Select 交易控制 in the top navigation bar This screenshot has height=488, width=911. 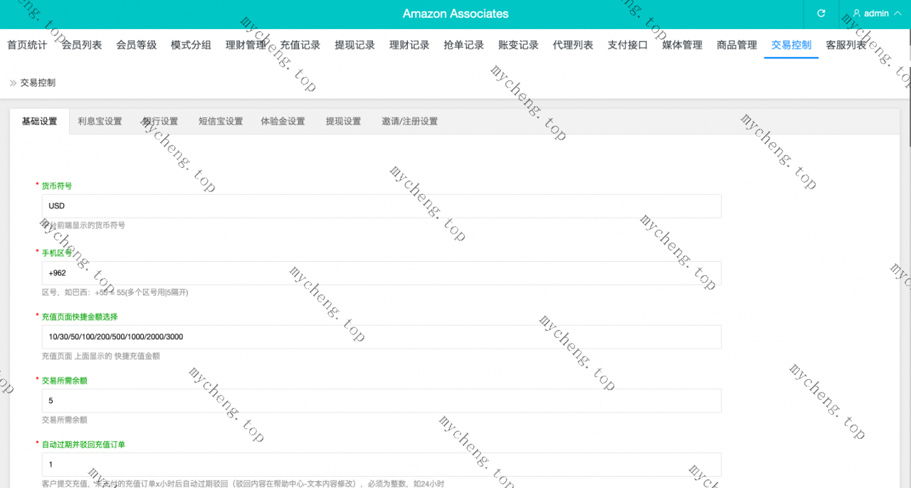pos(791,45)
